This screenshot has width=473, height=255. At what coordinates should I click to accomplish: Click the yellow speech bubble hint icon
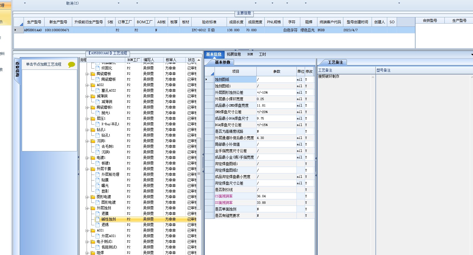(x=71, y=64)
